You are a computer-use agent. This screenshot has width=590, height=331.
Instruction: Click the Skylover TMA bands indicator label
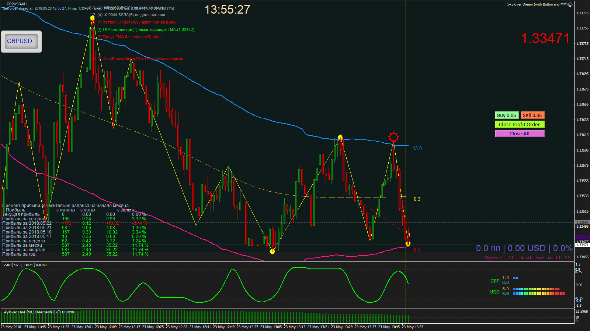click(38, 312)
